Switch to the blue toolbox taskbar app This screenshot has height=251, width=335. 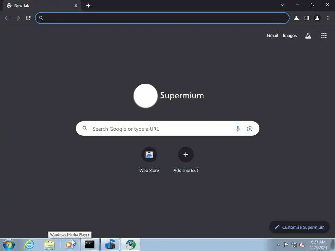click(x=110, y=244)
